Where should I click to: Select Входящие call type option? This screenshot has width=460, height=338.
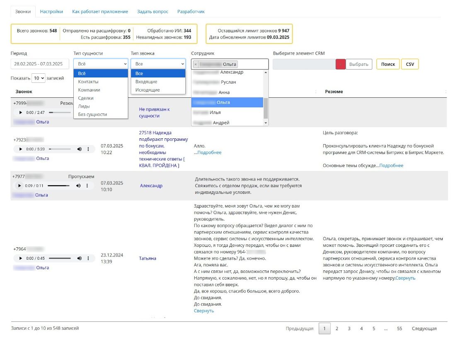click(158, 82)
